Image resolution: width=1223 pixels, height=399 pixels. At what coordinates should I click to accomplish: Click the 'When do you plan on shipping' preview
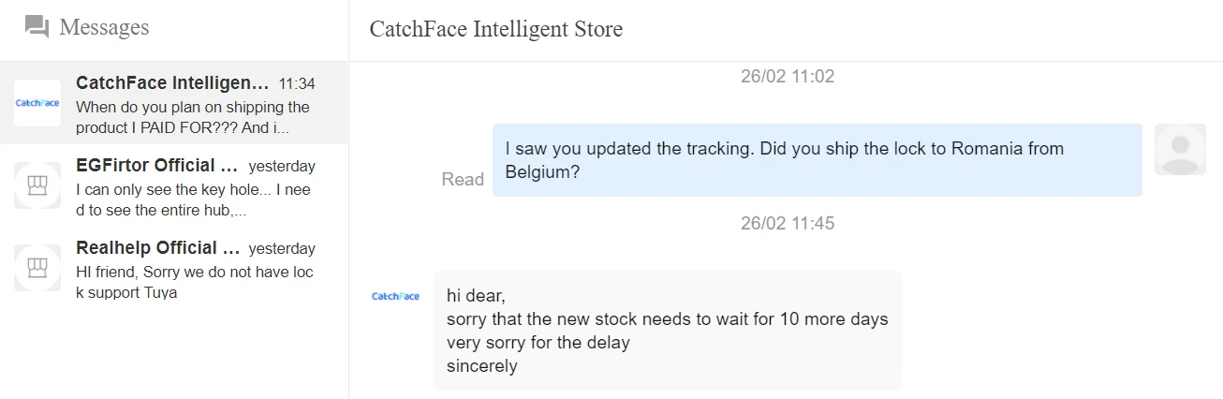pyautogui.click(x=194, y=117)
